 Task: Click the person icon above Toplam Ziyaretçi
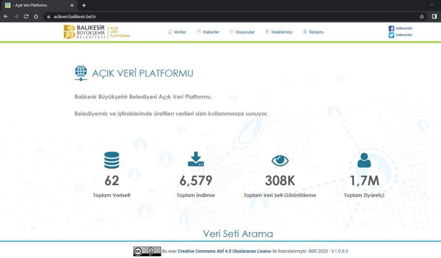click(x=364, y=160)
